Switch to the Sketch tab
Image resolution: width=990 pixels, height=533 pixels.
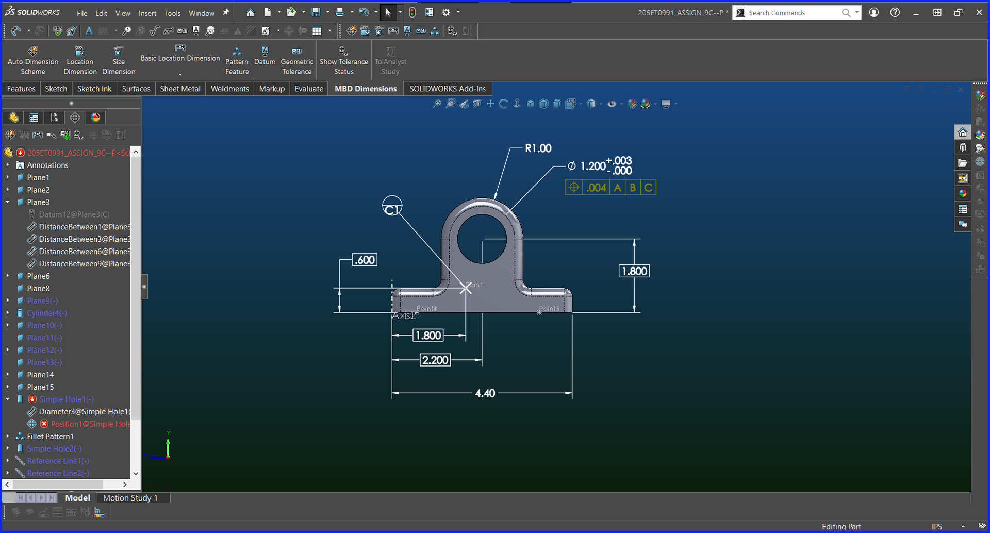coord(56,89)
